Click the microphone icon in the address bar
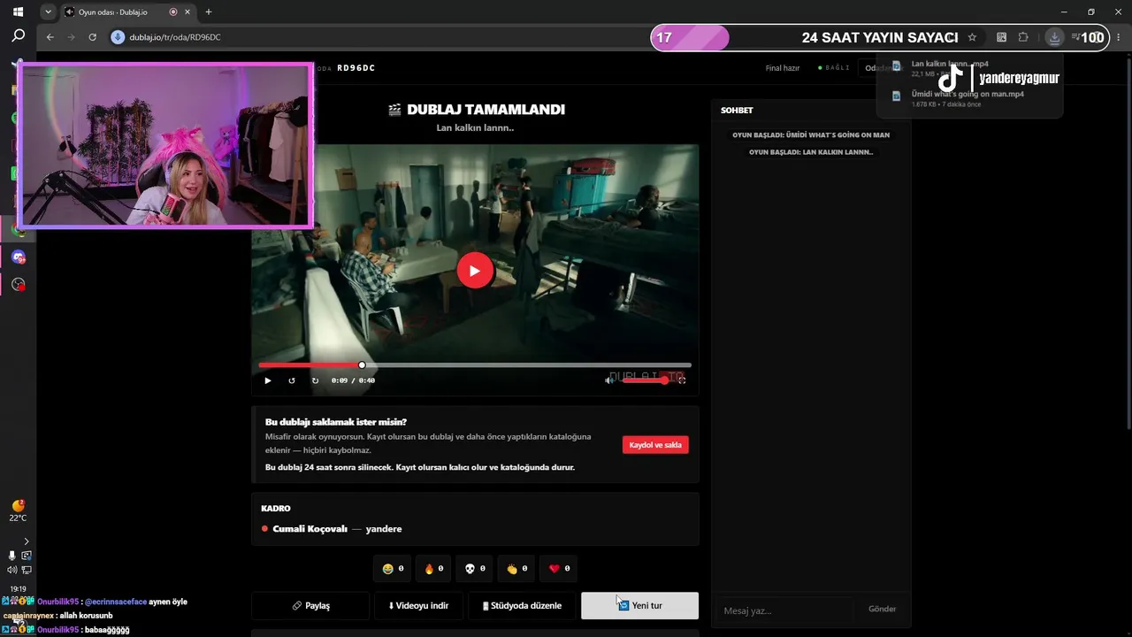This screenshot has width=1132, height=637. click(118, 37)
